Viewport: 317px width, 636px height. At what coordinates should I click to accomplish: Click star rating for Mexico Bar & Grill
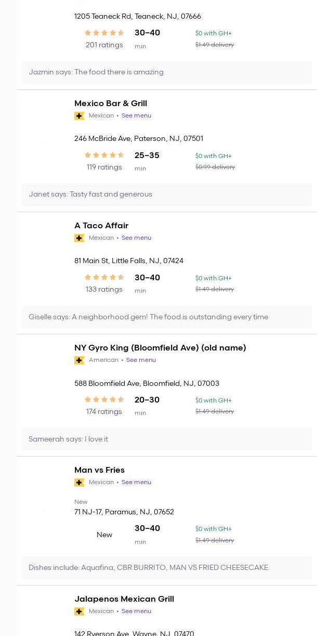[104, 155]
